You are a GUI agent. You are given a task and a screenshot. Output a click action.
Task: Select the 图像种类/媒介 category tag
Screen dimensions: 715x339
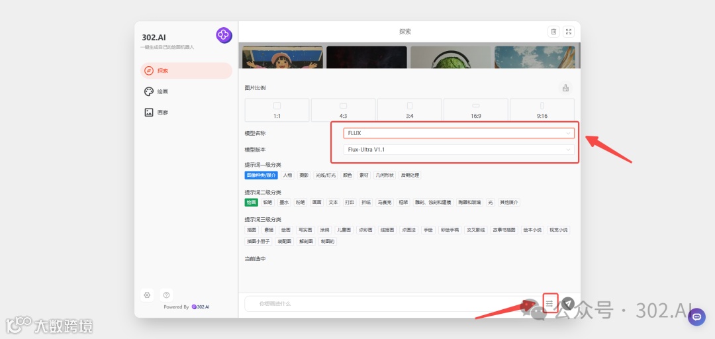pyautogui.click(x=262, y=175)
